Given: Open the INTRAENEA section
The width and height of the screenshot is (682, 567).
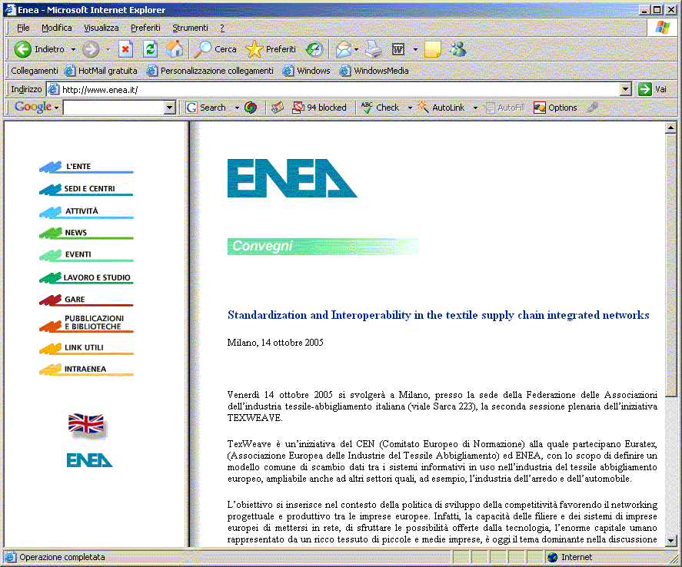Looking at the screenshot, I should (x=86, y=370).
